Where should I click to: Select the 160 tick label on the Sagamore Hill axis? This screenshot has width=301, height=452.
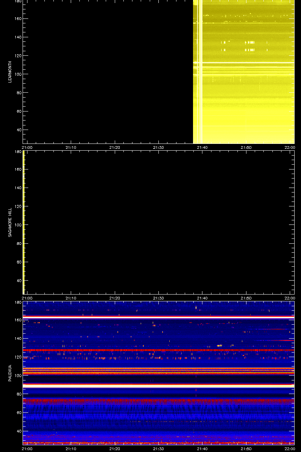click(x=17, y=169)
